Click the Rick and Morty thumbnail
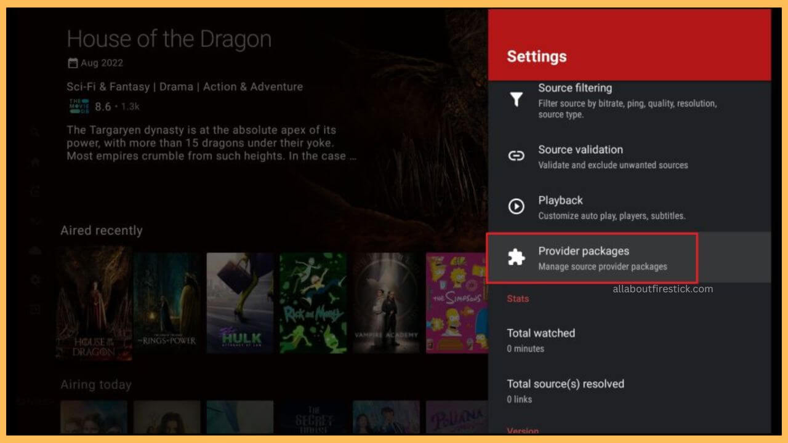 click(x=313, y=301)
